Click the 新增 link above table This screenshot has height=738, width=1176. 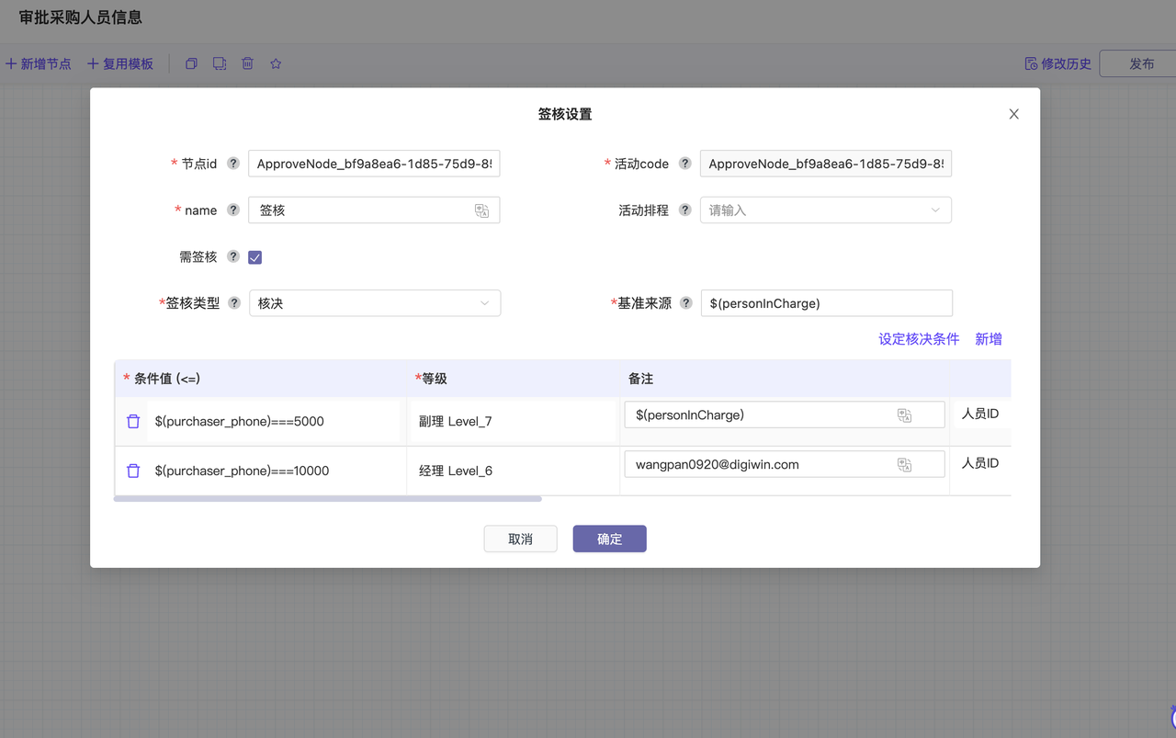pyautogui.click(x=989, y=339)
